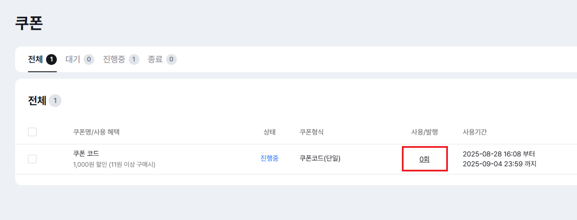Click the 쿠폰 코드 coupon name
The image size is (577, 220).
pos(86,153)
